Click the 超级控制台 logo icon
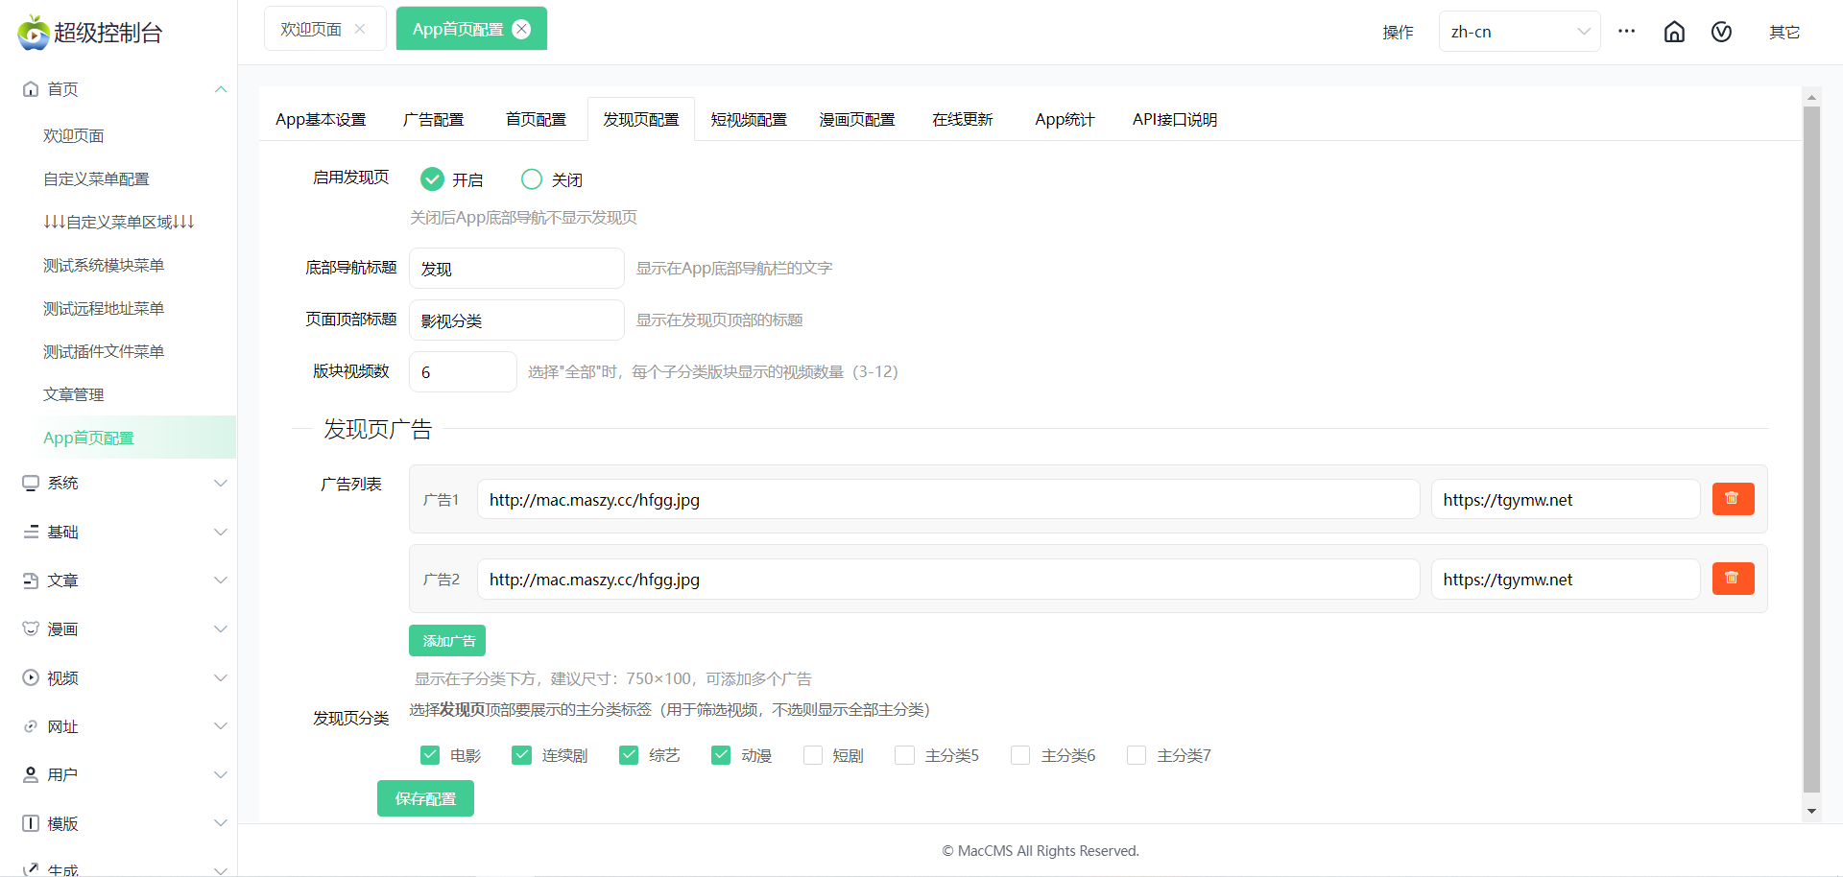The height and width of the screenshot is (877, 1843). point(34,32)
